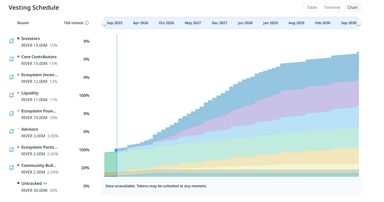This screenshot has width=384, height=202.
Task: Grab the left date range slider handle
Action: click(x=104, y=23)
